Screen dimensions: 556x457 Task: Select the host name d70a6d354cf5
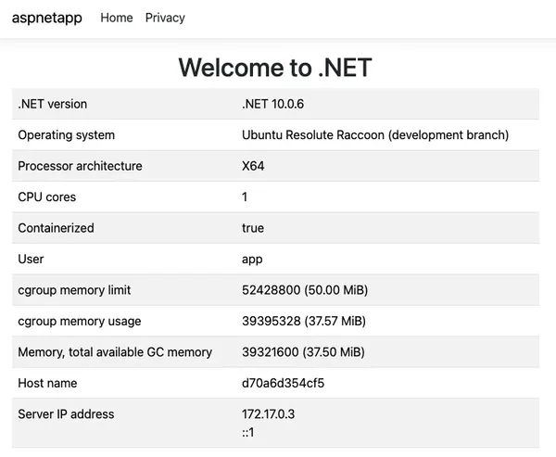coord(283,383)
